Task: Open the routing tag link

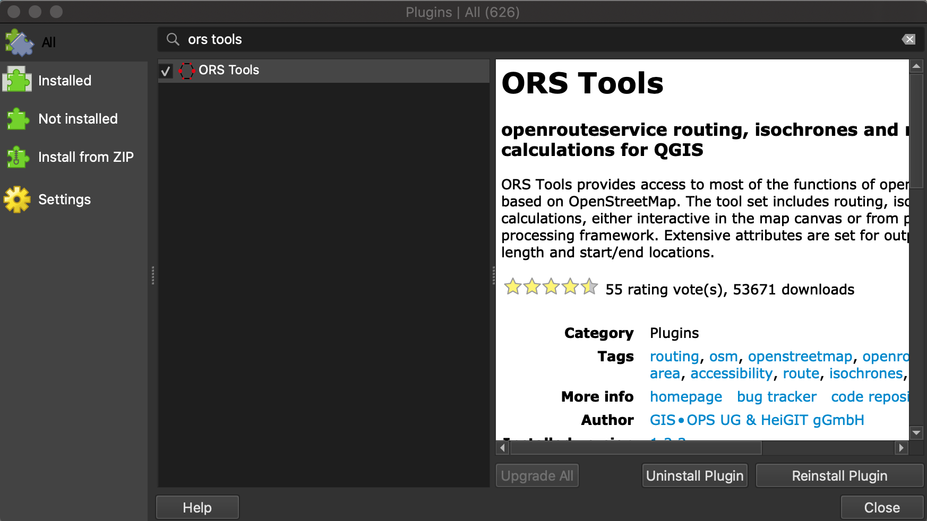Action: pyautogui.click(x=674, y=357)
